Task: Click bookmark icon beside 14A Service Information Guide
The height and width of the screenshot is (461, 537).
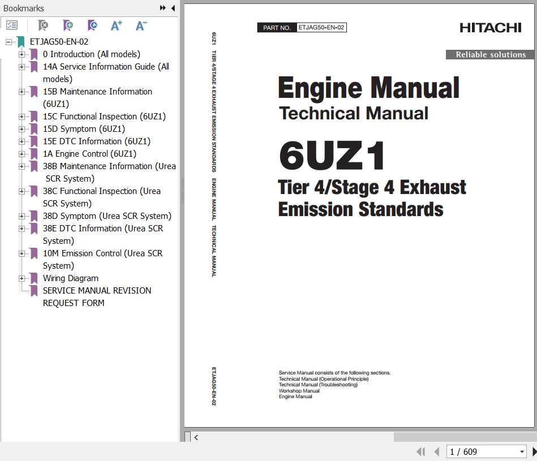Action: (34, 67)
